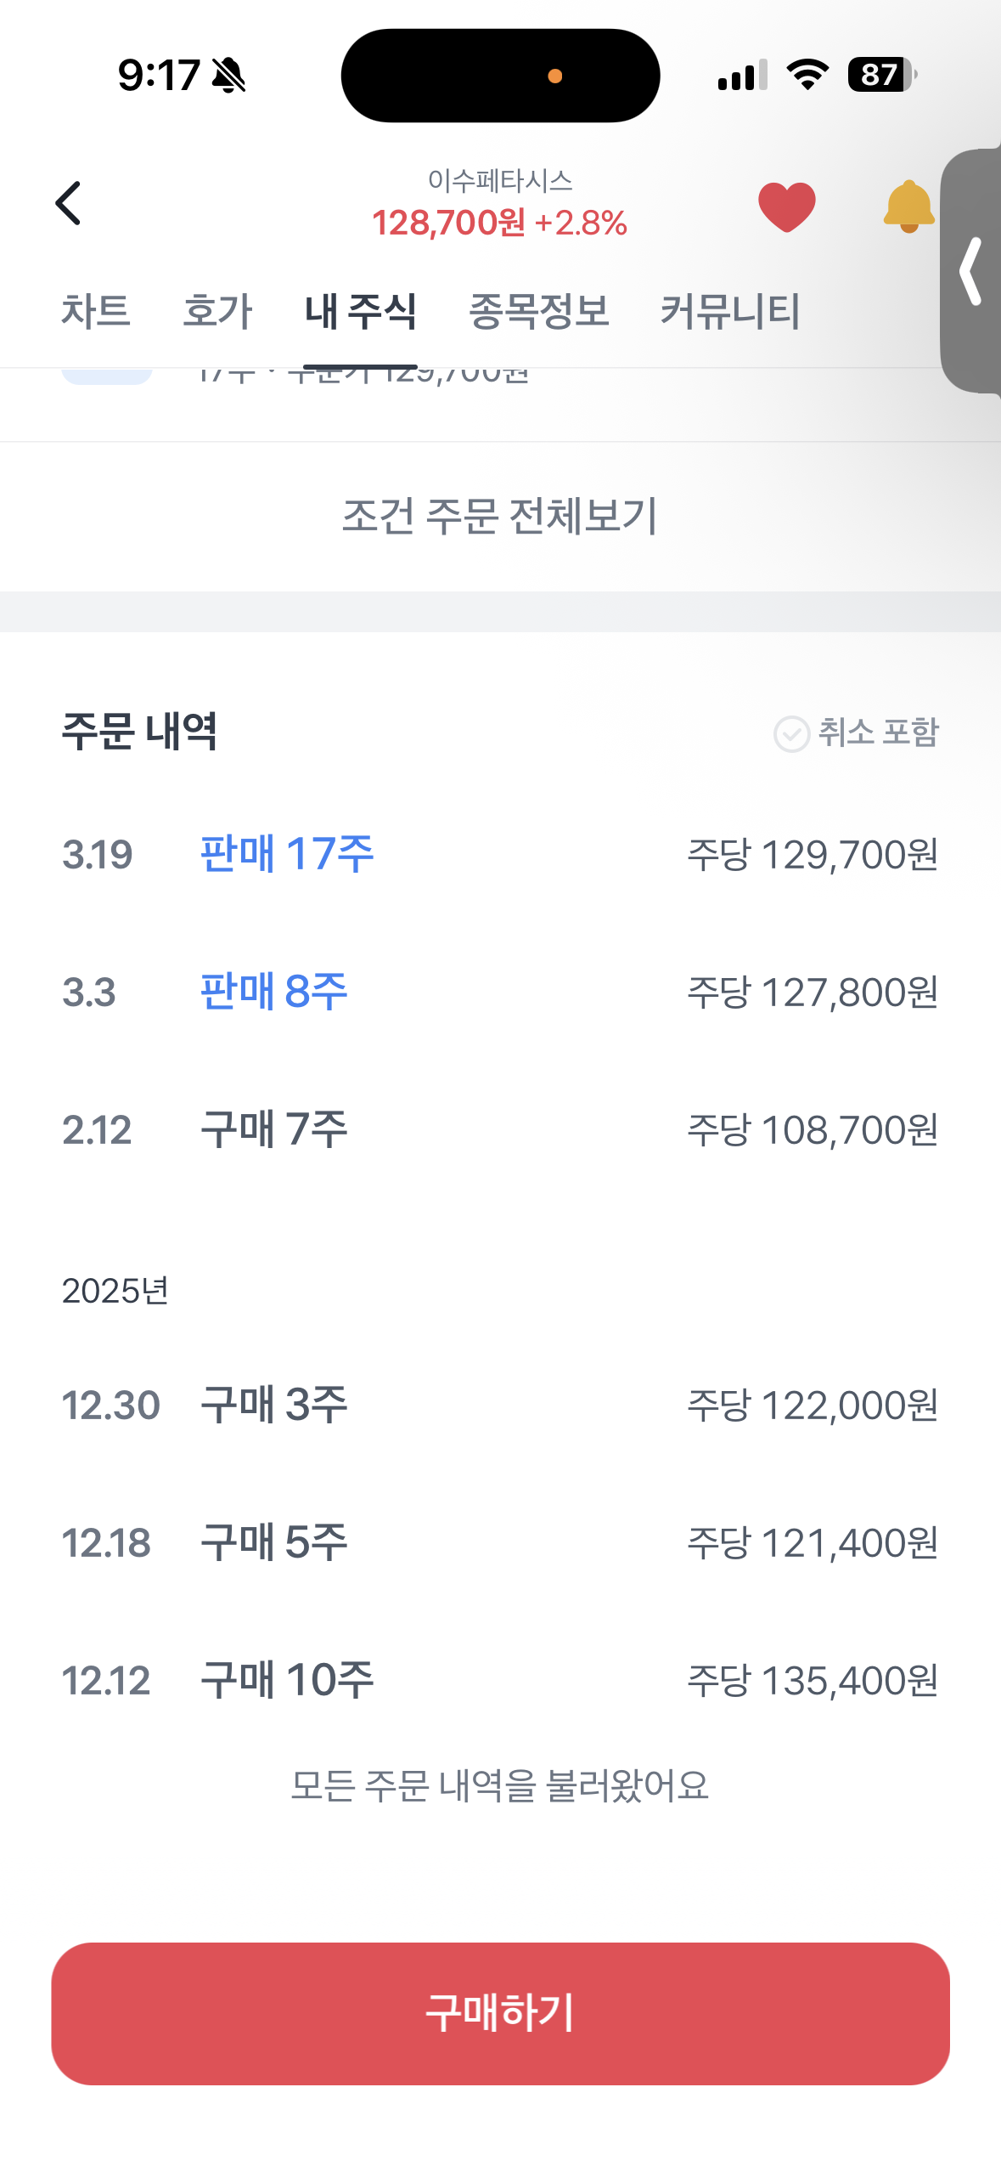
Task: Tap the back arrow icon
Action: 68,204
